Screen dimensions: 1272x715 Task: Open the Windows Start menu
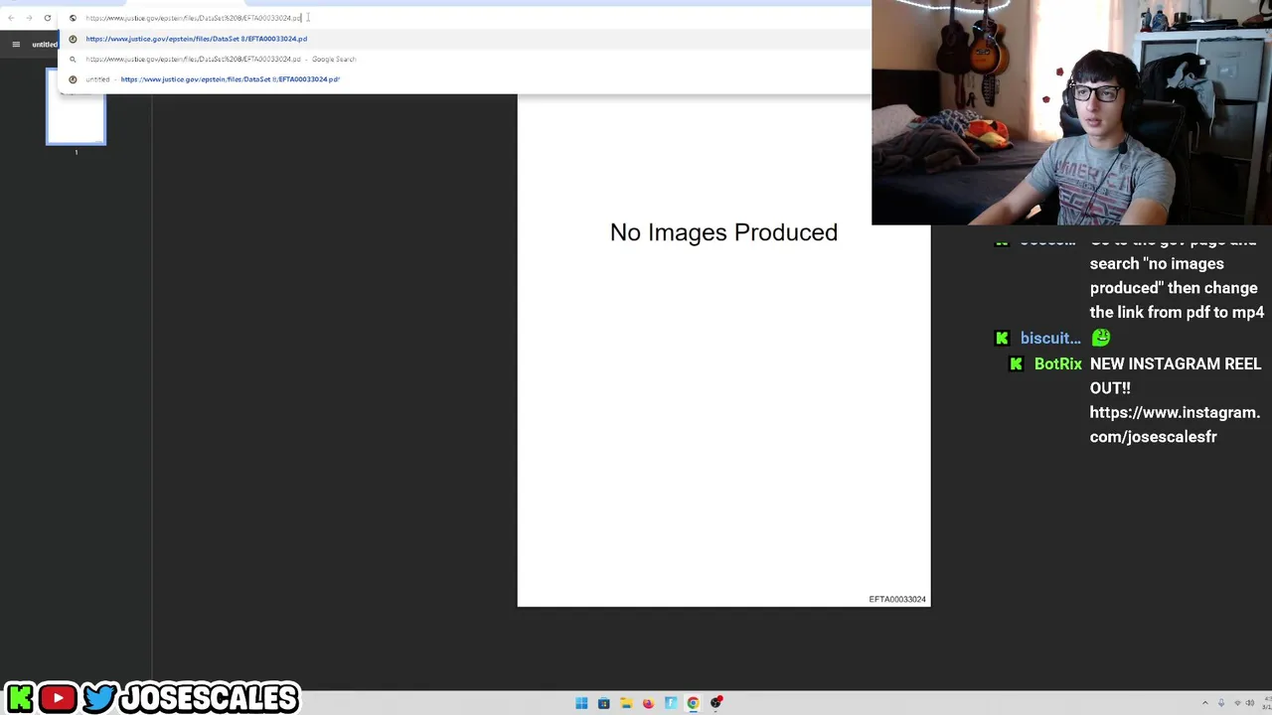tap(581, 703)
